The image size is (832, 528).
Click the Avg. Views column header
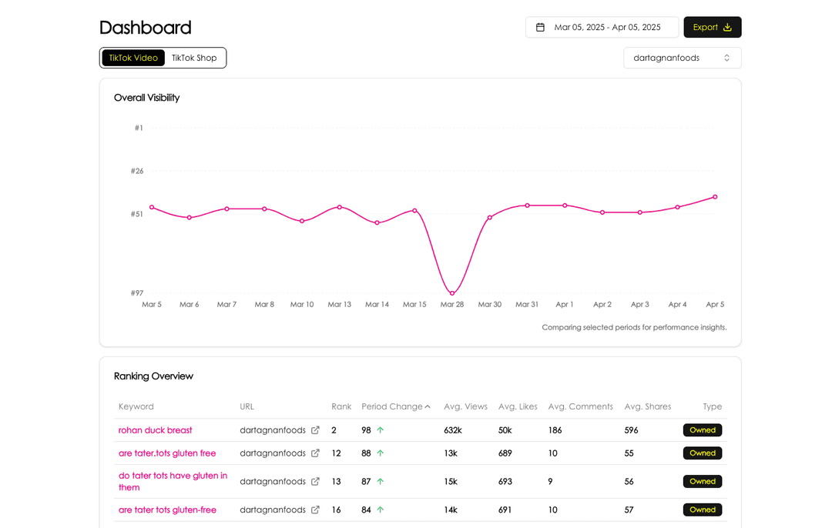coord(465,406)
